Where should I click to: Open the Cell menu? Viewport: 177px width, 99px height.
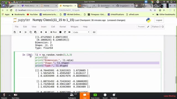(x=53, y=27)
